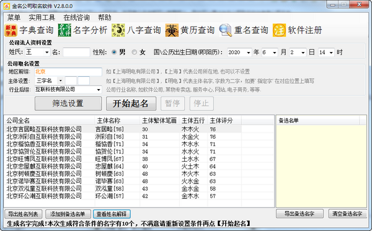This screenshot has height=231, width=372.
Task: Open the 名字分析 name analysis icon
Action: click(x=64, y=30)
